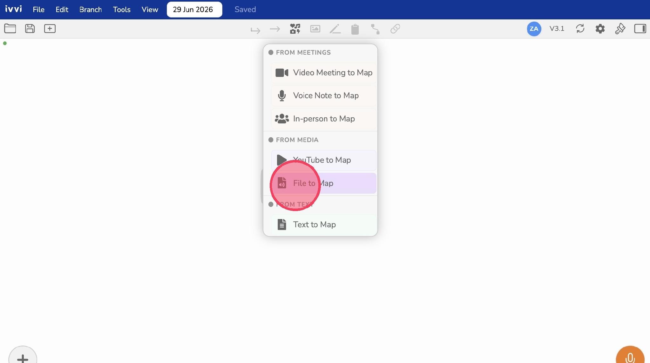The height and width of the screenshot is (363, 650).
Task: Click the save disk icon
Action: (x=30, y=29)
